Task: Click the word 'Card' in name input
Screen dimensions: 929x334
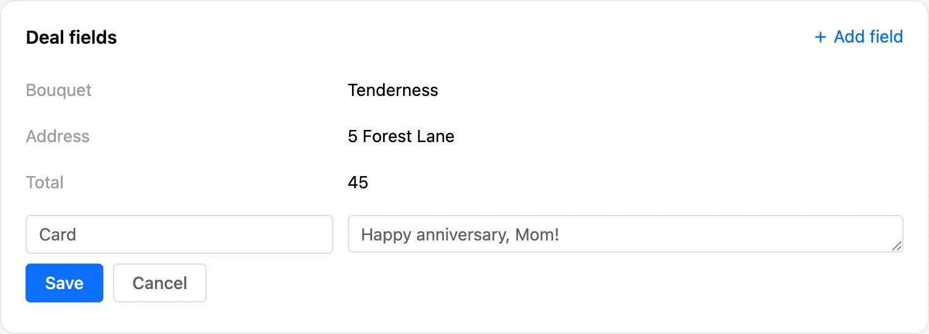Action: (x=58, y=234)
